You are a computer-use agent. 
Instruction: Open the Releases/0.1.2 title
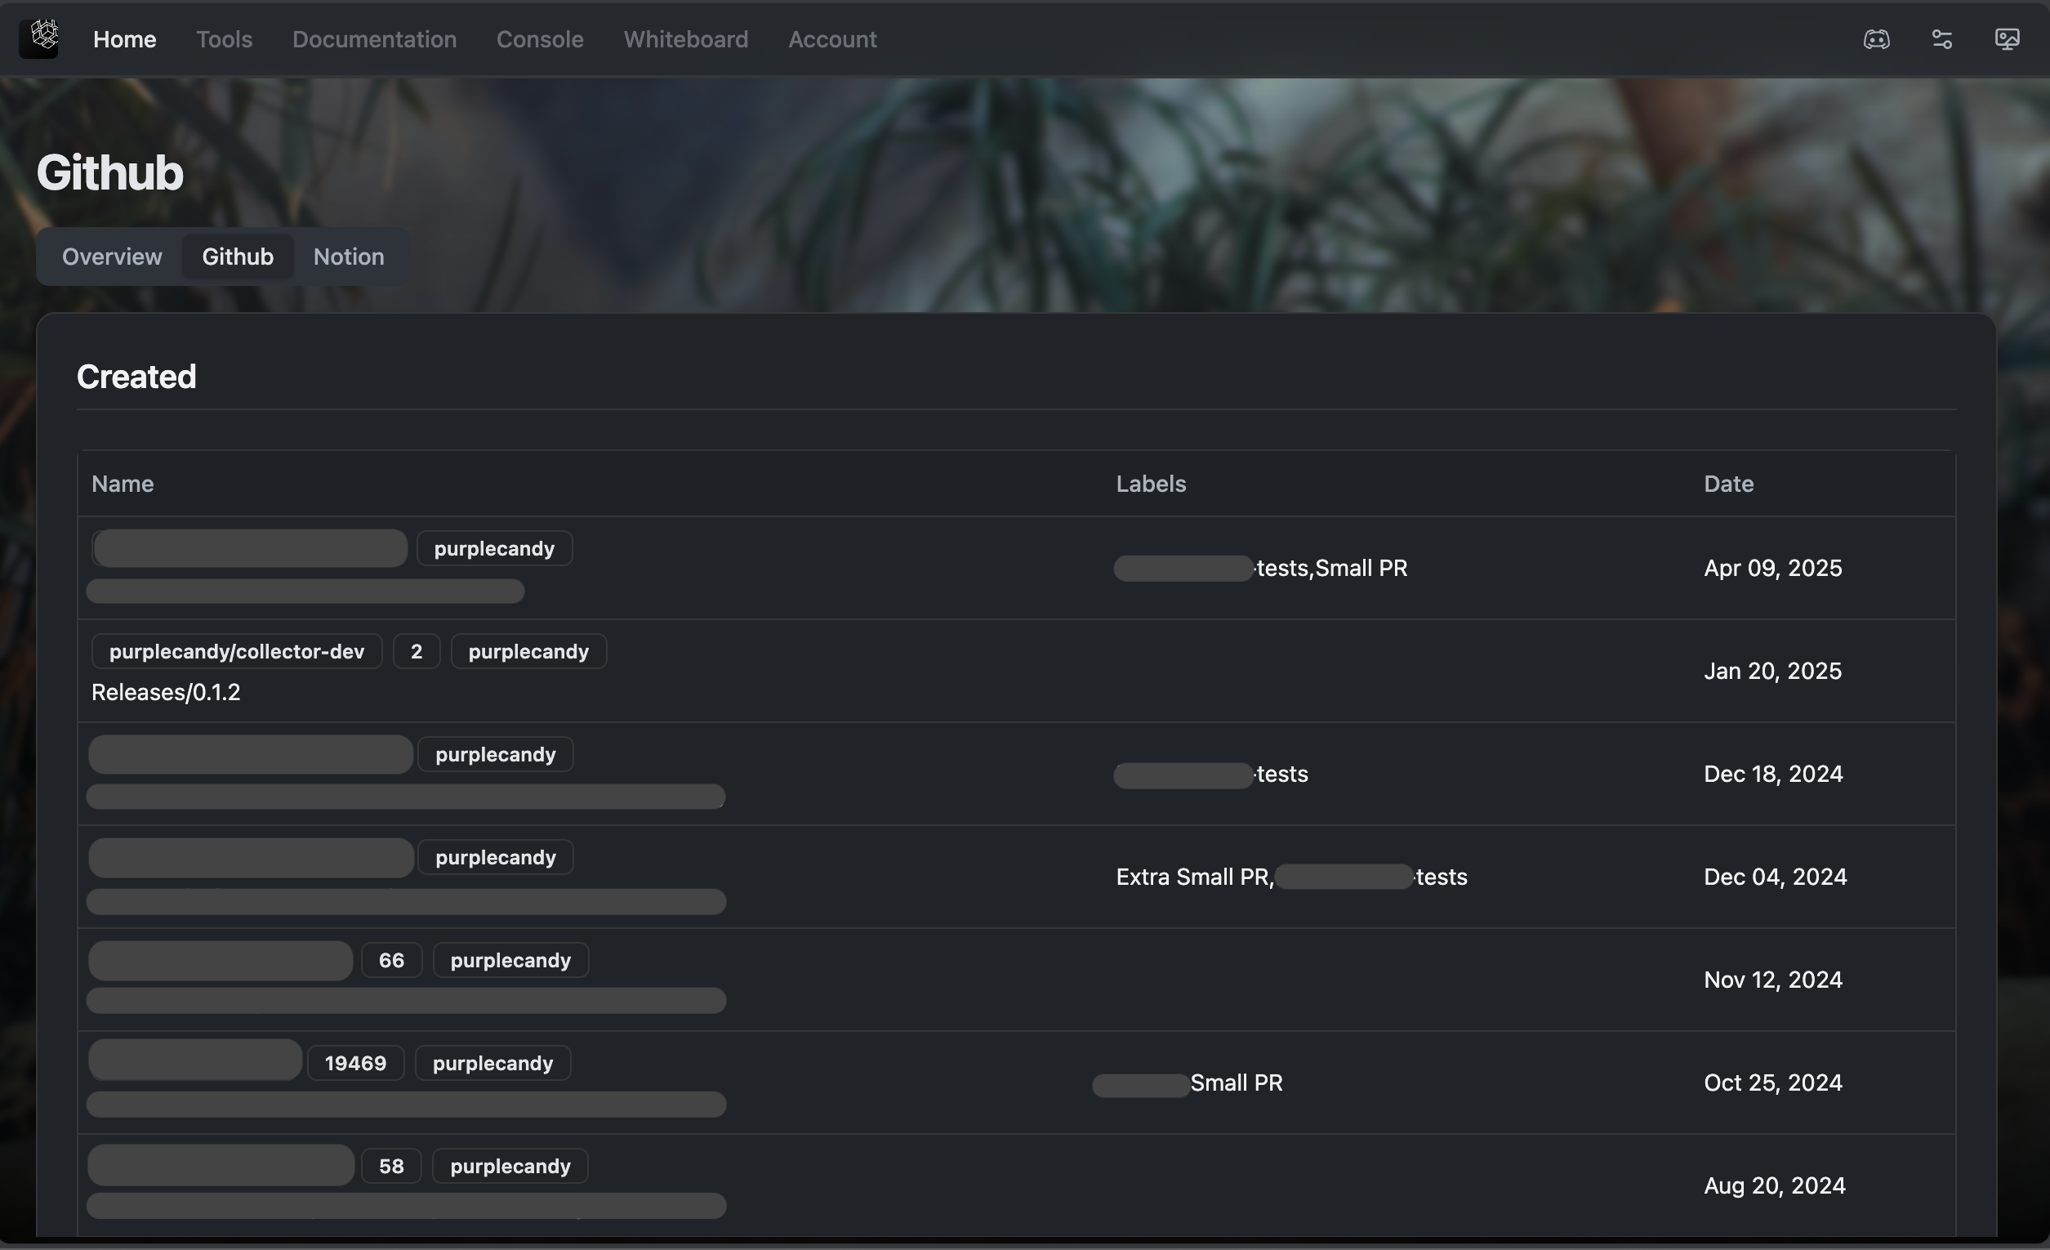(x=166, y=693)
